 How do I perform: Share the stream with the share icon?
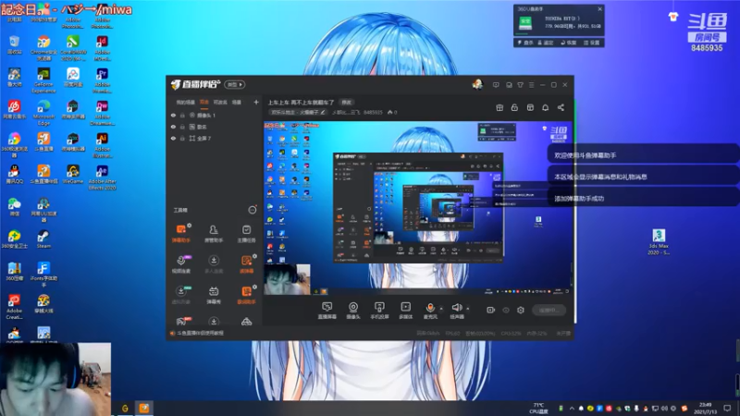point(561,107)
